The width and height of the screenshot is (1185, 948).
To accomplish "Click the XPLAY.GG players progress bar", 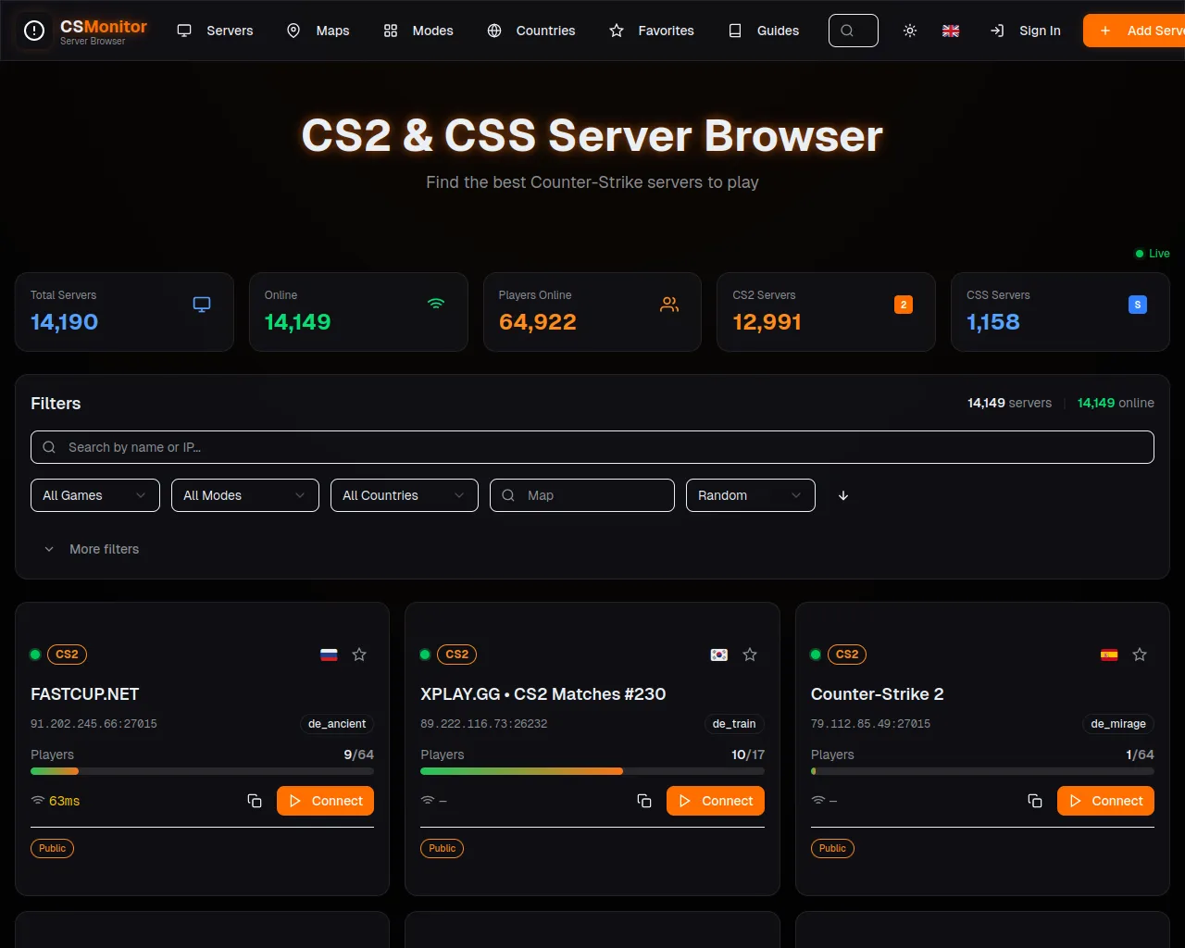I will [x=592, y=771].
